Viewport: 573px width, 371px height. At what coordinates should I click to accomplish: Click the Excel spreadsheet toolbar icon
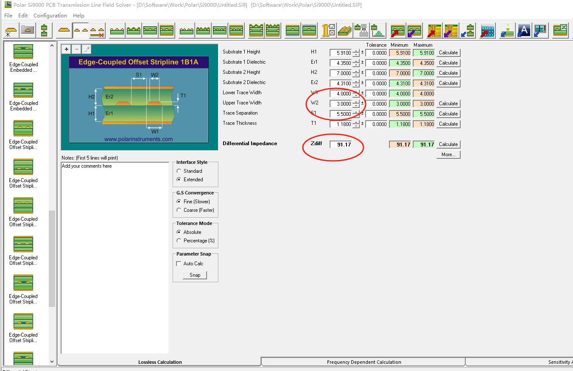coord(560,31)
